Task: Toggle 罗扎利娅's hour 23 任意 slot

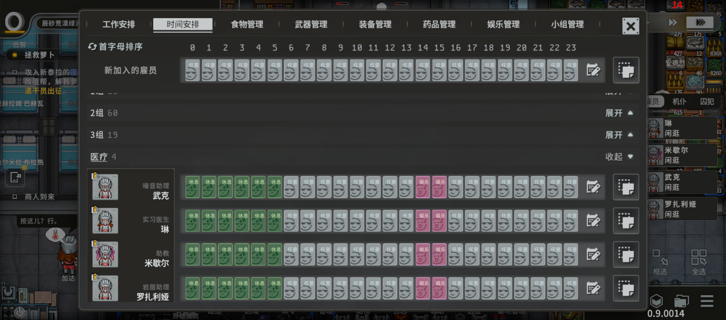Action: (571, 288)
